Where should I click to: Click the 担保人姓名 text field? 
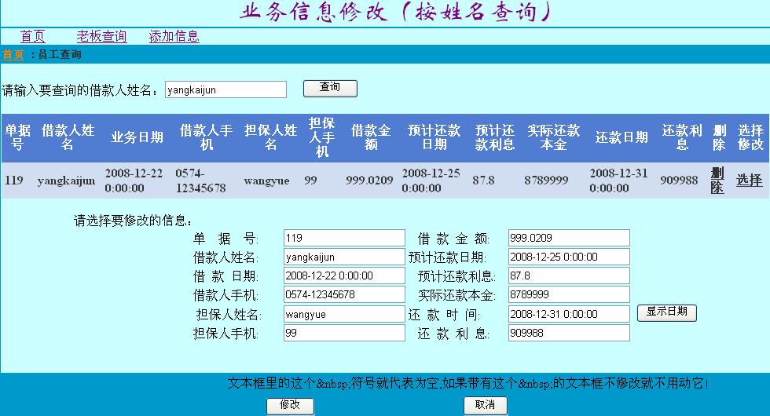343,314
